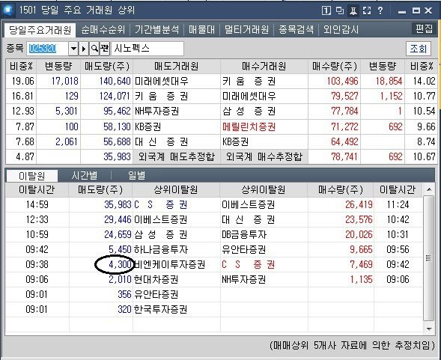The width and height of the screenshot is (441, 360).
Task: Switch to the 순매수순위 tab
Action: [103, 30]
